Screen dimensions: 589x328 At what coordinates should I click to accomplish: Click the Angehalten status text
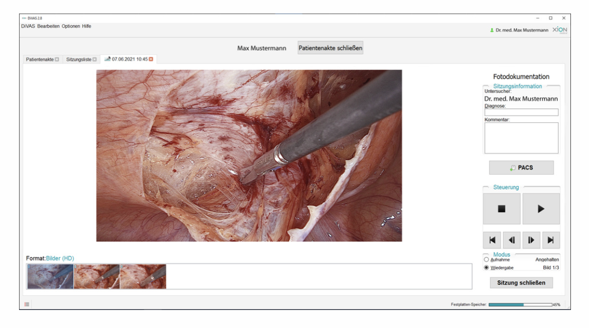[547, 260]
